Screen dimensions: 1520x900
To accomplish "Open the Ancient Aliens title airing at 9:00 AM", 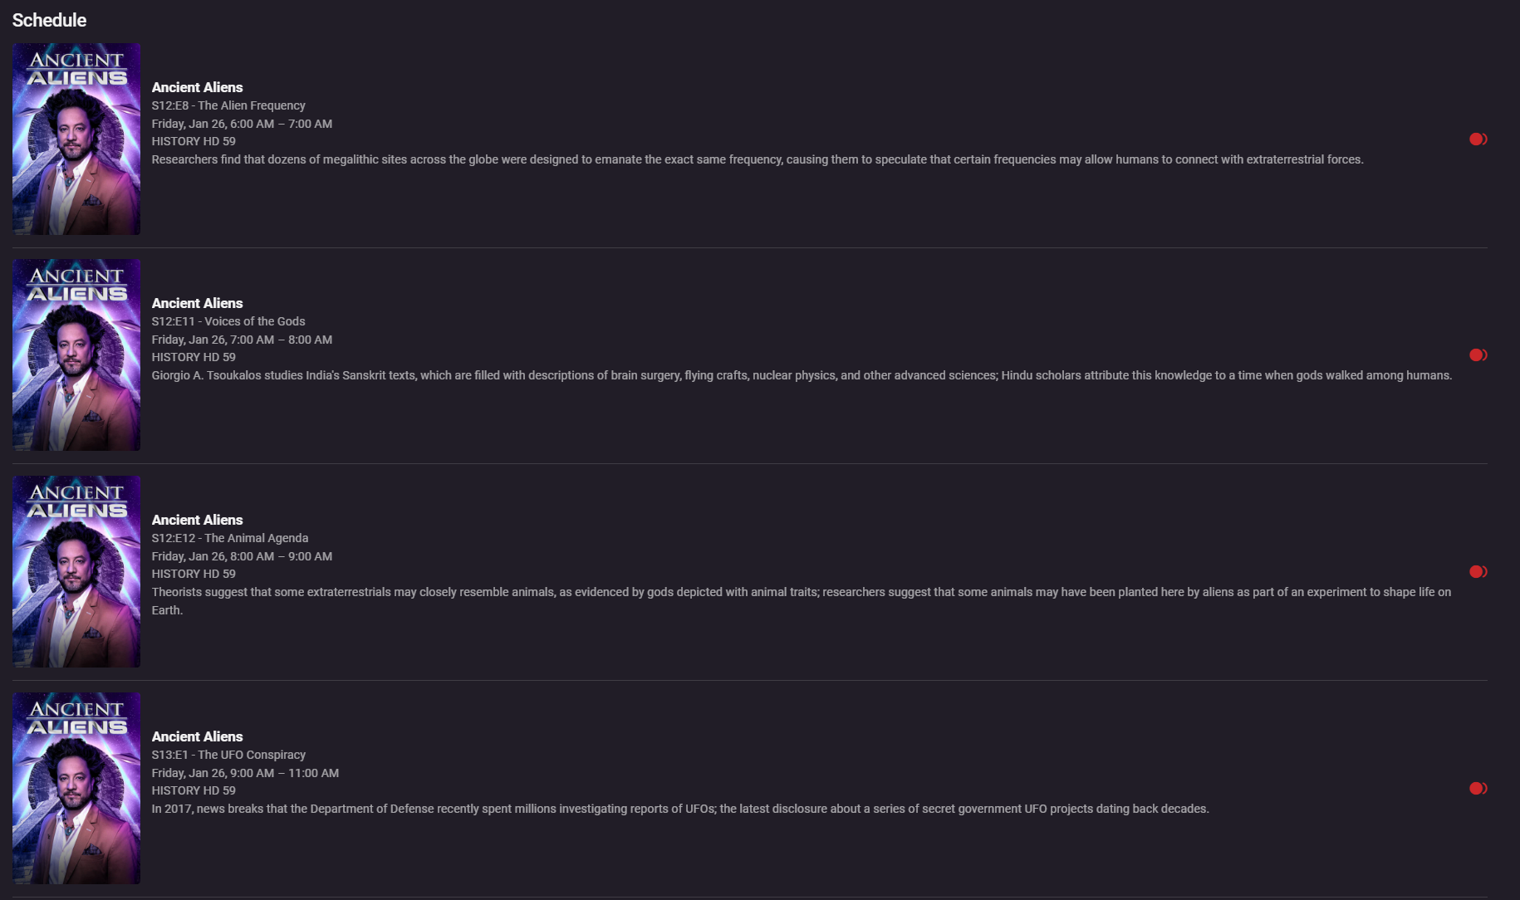I will click(197, 736).
